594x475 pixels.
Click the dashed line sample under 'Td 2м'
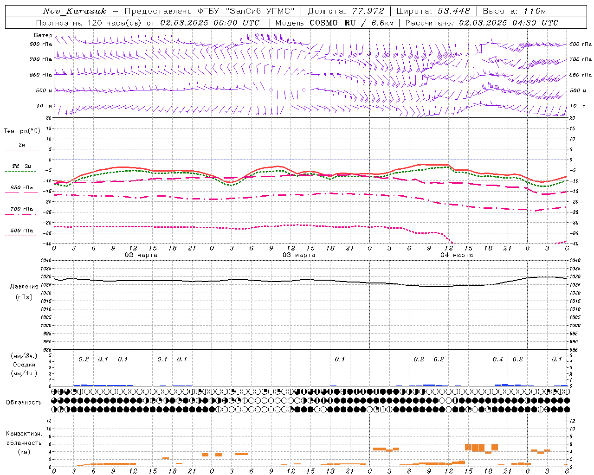(20, 172)
